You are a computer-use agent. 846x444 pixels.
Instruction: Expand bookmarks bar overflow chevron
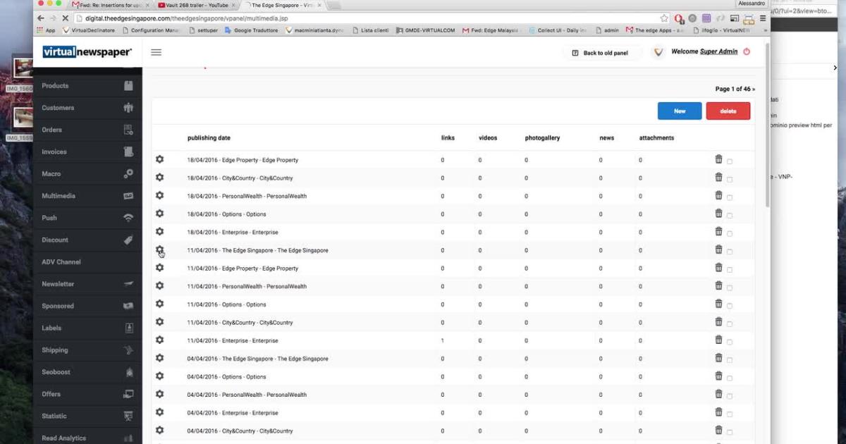coord(766,30)
